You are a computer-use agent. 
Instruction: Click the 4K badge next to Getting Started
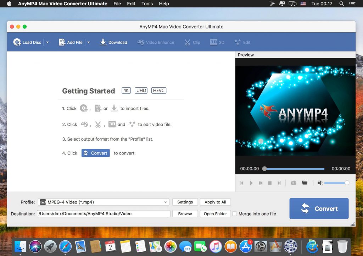[126, 90]
